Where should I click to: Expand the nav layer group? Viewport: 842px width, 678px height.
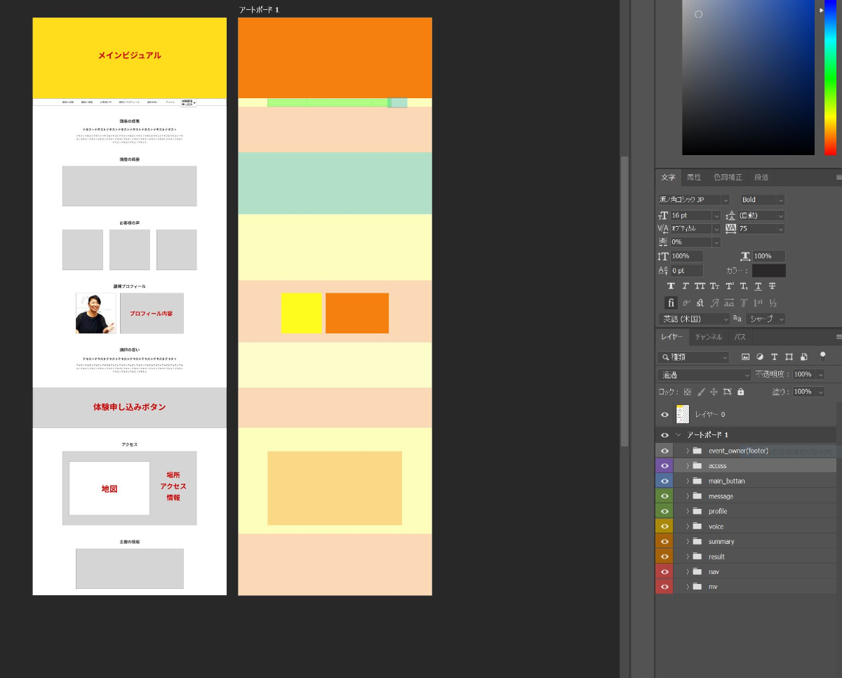[688, 571]
